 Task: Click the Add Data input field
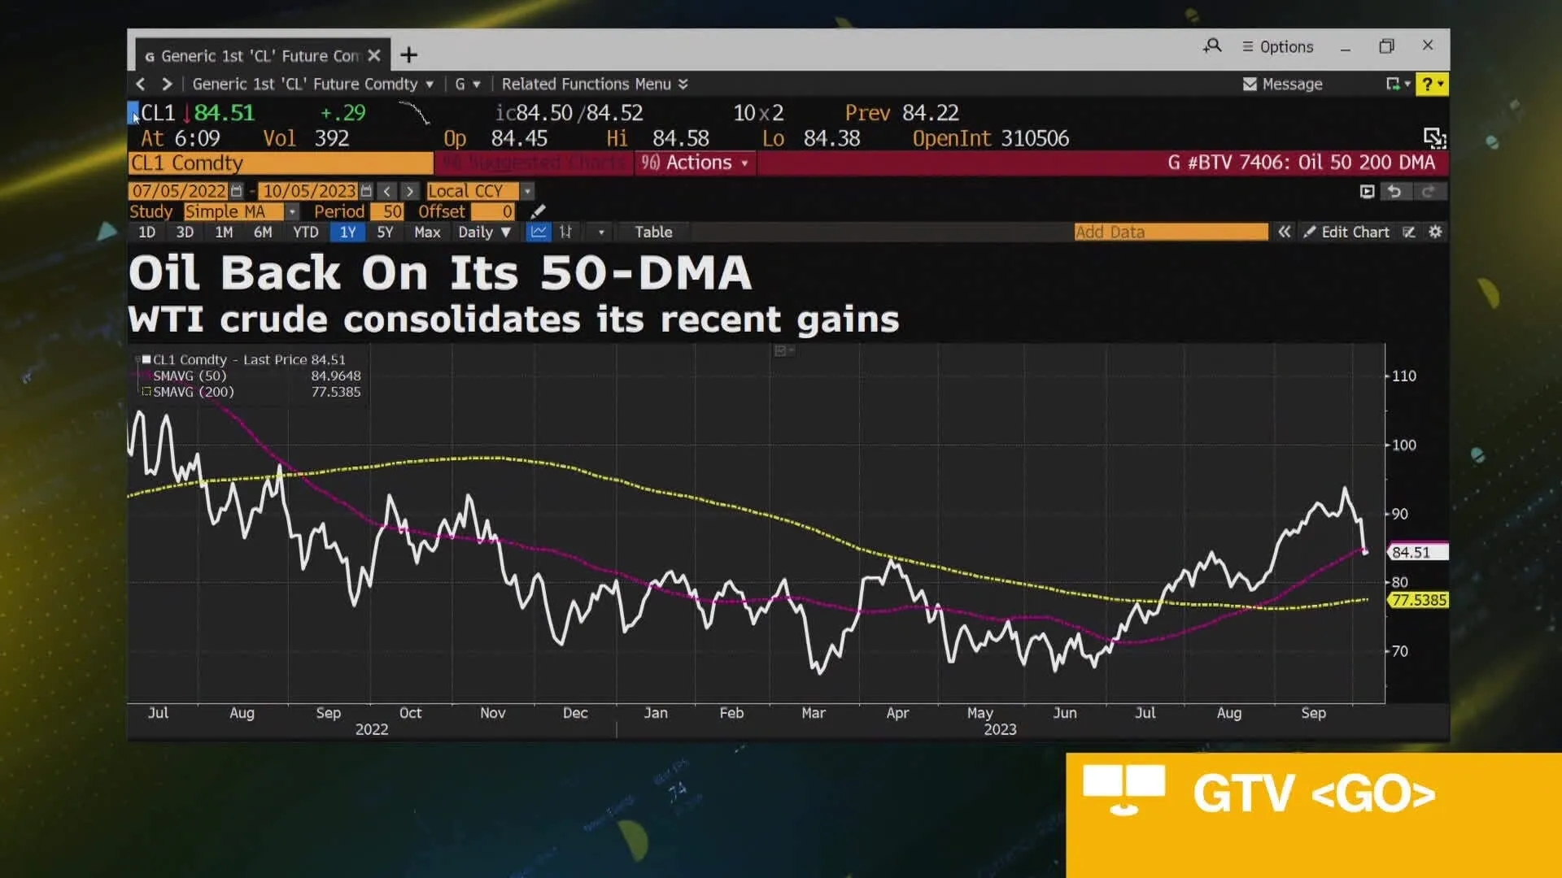(x=1171, y=232)
